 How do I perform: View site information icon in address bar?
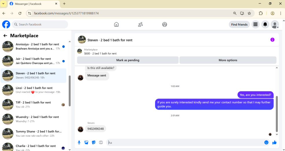coord(30,13)
